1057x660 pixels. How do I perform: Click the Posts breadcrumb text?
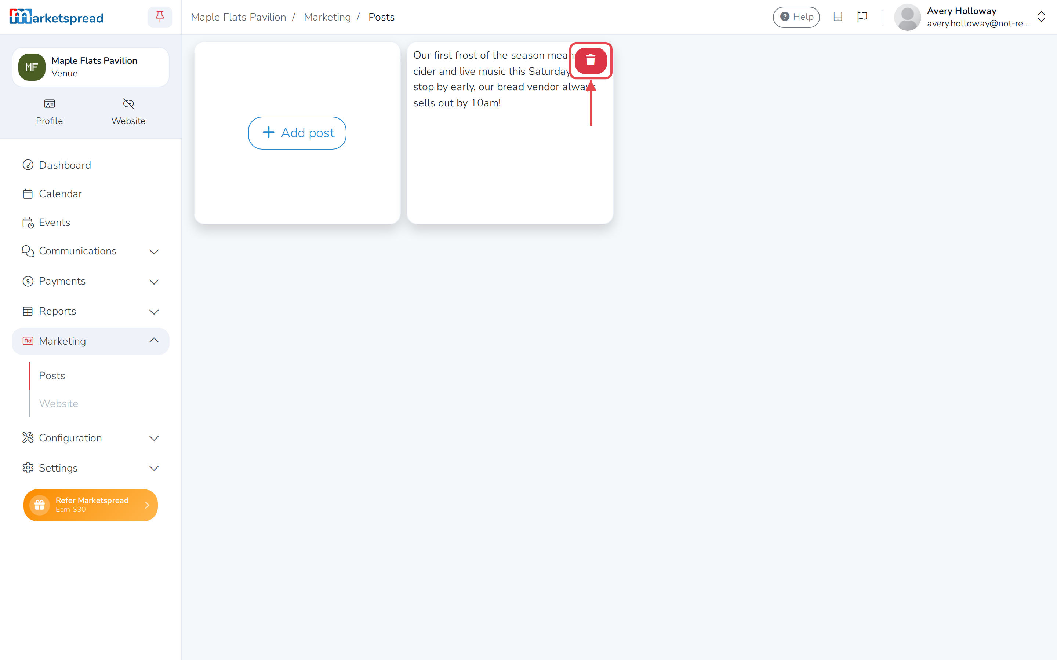click(x=381, y=17)
